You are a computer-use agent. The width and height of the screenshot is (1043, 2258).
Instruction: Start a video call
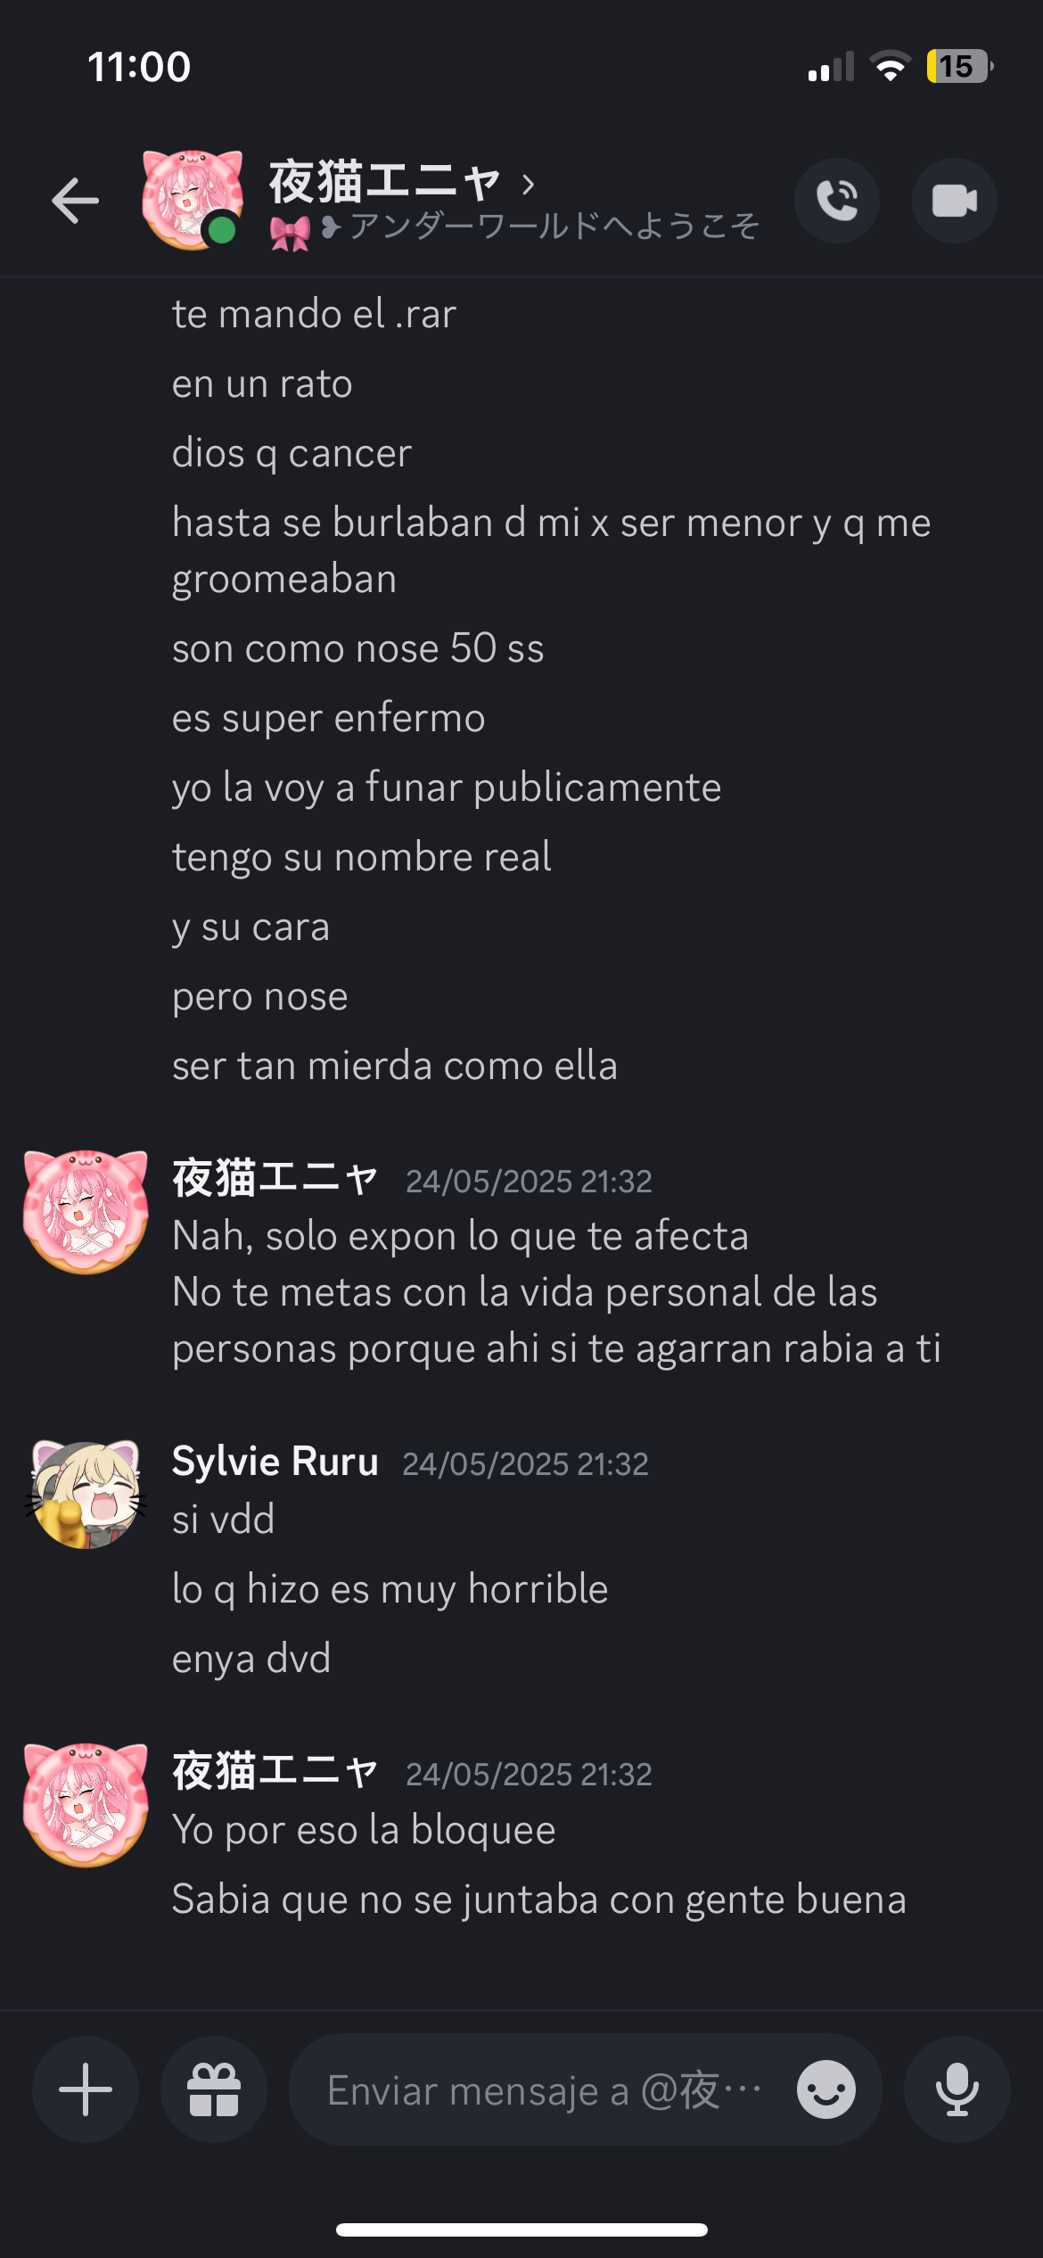click(x=955, y=201)
